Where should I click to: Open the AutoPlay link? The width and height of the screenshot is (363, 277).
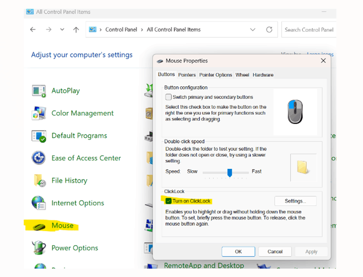(66, 91)
